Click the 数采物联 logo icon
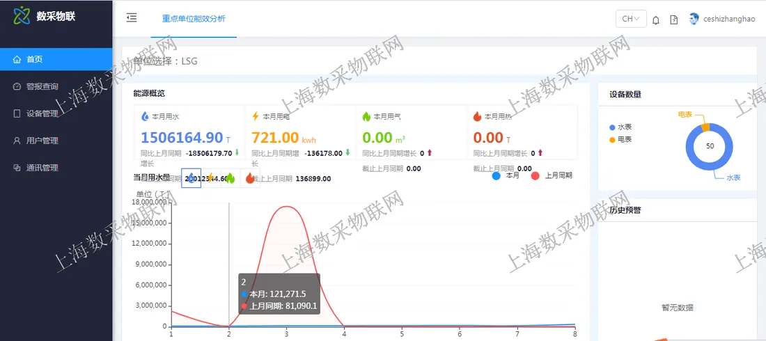766x341 pixels. click(x=22, y=16)
